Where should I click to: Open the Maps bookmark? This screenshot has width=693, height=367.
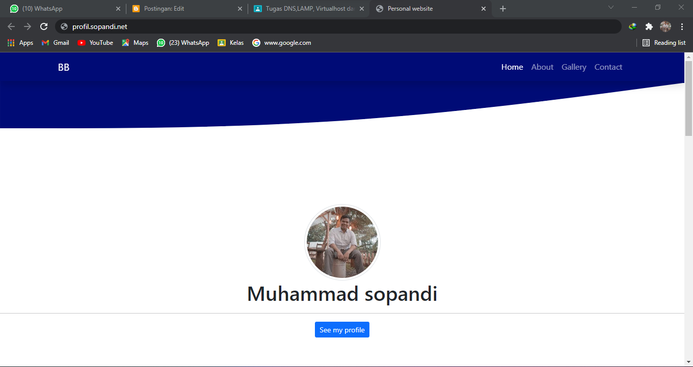pyautogui.click(x=135, y=43)
